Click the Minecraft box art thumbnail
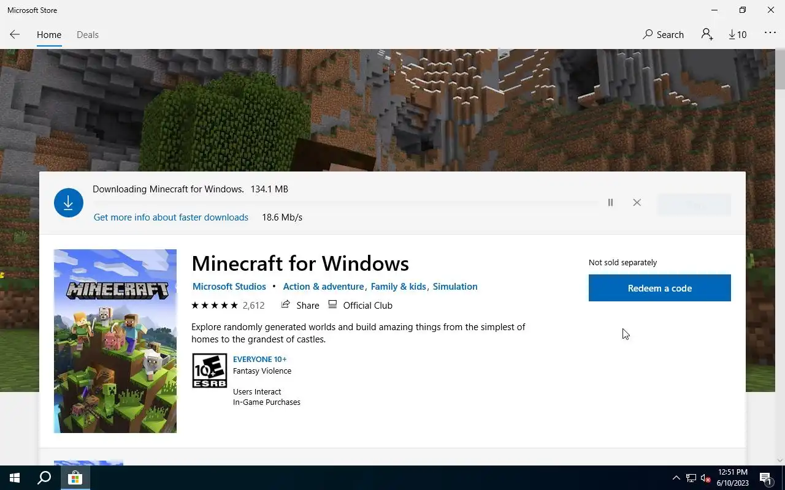Image resolution: width=785 pixels, height=490 pixels. pos(115,341)
